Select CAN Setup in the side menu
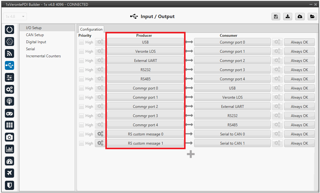 point(35,35)
